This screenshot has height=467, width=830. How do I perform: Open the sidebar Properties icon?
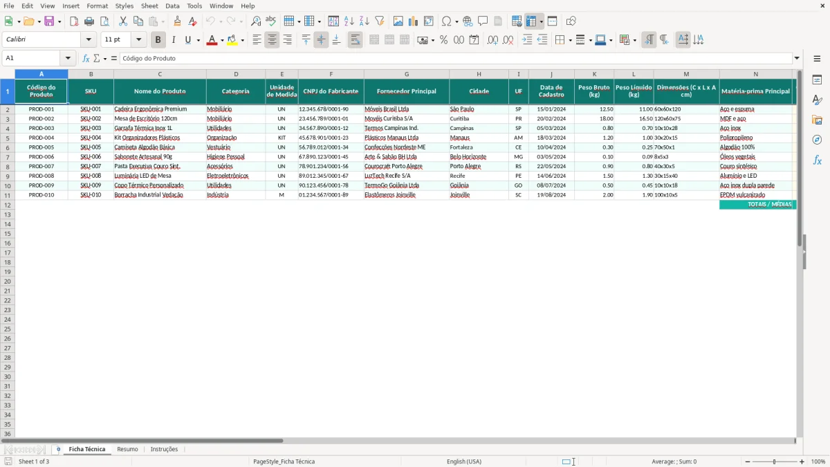[x=817, y=80]
